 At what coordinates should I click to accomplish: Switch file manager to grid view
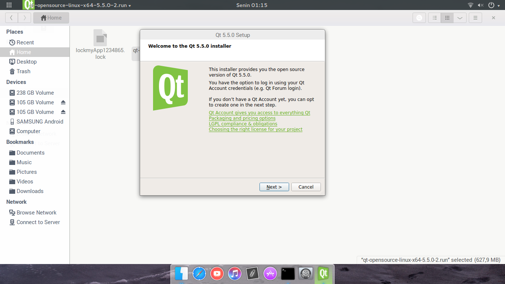pos(447,18)
